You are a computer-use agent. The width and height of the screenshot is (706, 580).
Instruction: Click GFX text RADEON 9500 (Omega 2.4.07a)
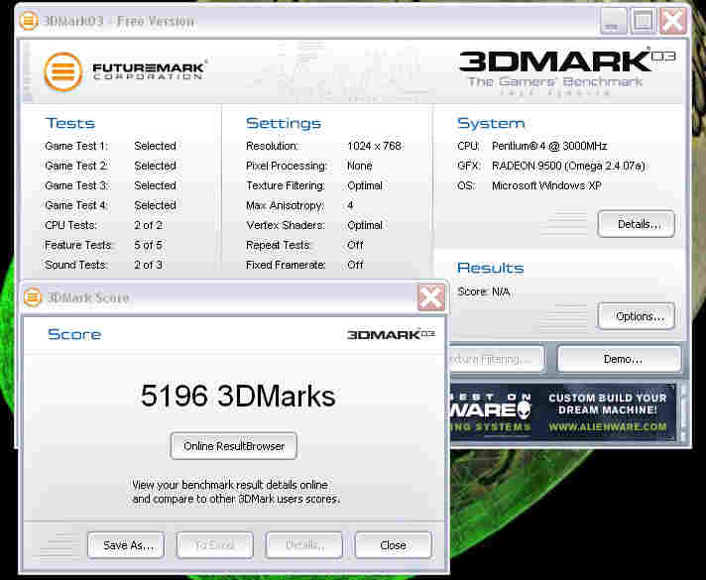569,166
